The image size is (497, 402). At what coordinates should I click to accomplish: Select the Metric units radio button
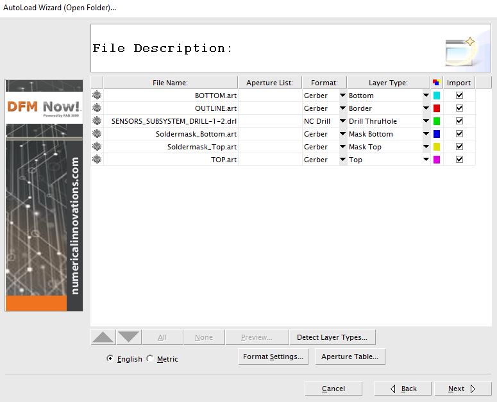[x=150, y=358]
